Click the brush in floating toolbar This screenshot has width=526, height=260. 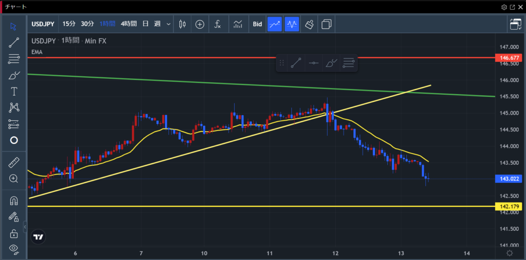(x=331, y=63)
